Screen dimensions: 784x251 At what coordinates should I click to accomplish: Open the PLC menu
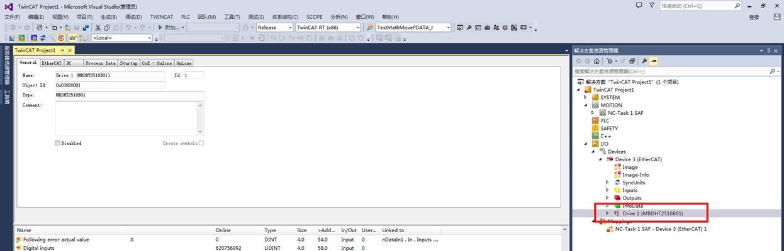click(186, 17)
